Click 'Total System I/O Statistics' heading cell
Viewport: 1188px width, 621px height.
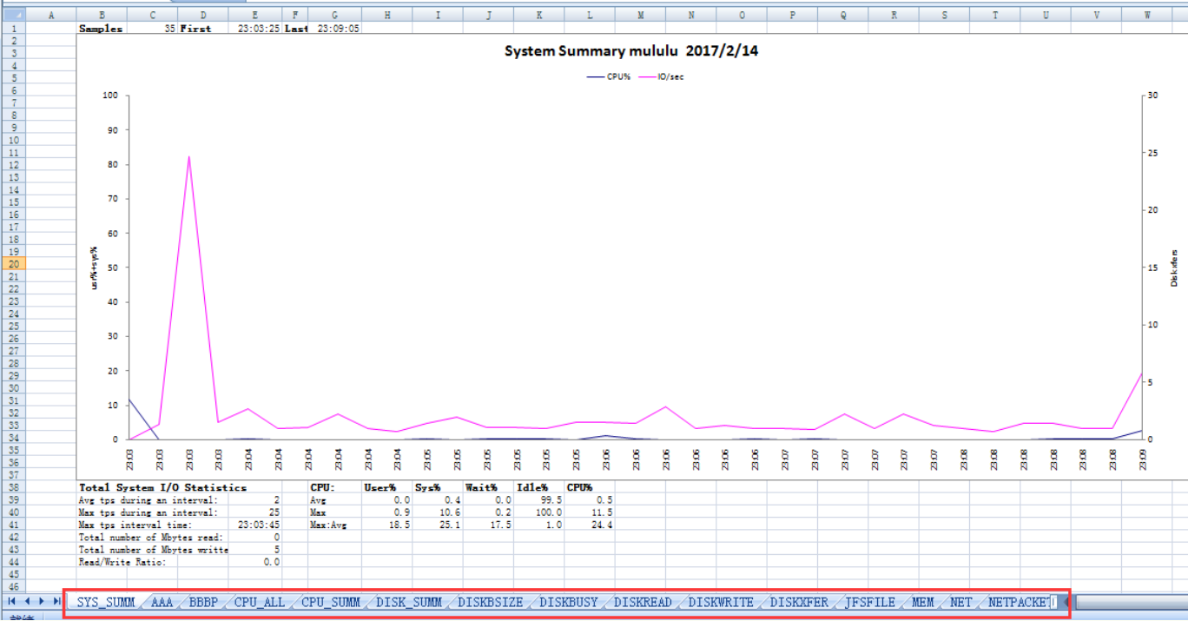click(x=162, y=487)
